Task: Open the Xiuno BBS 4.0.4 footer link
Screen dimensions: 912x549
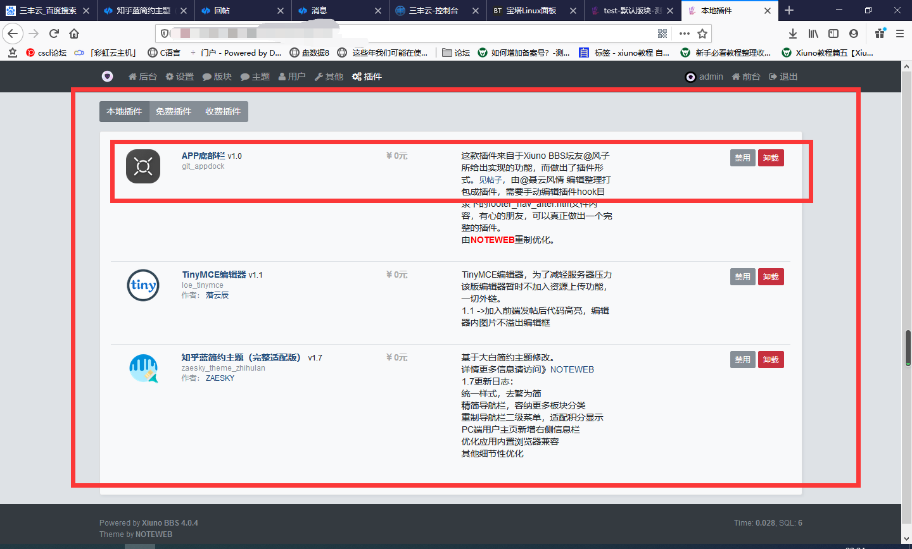Action: click(170, 523)
